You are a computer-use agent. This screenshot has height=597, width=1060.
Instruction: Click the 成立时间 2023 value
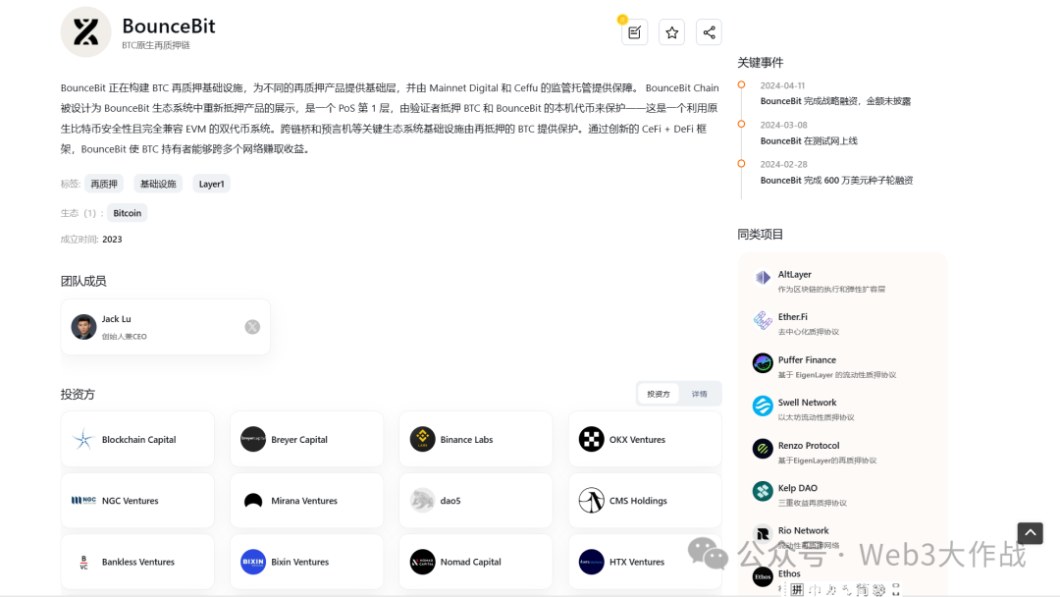coord(112,240)
